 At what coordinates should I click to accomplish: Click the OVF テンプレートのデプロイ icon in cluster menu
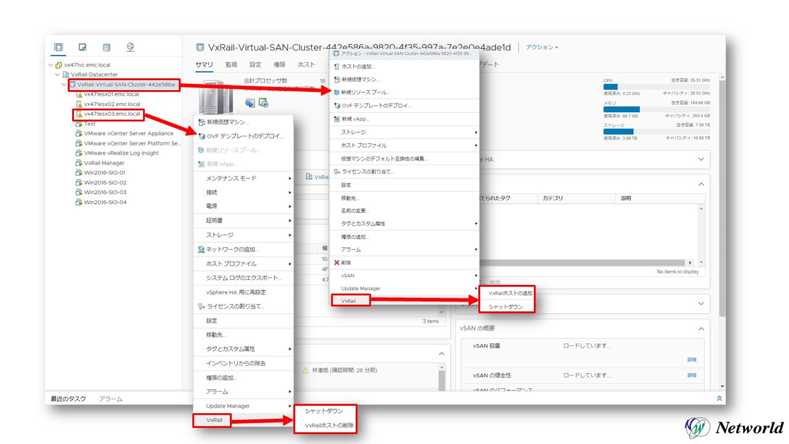[x=337, y=105]
